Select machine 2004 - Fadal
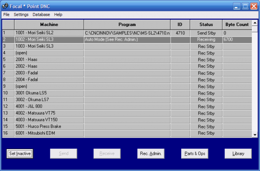This screenshot has height=171, width=260. click(x=49, y=80)
